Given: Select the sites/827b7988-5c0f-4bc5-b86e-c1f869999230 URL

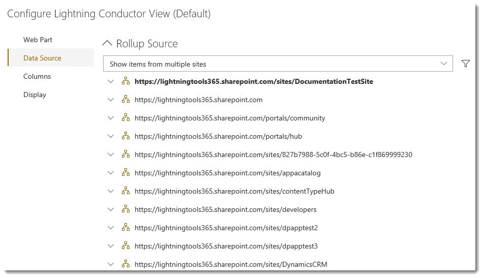Looking at the screenshot, I should click(273, 155).
